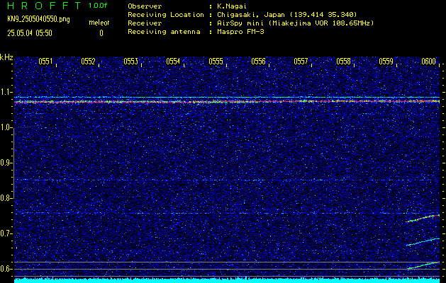Click the middle sloped Doppler trace near 0.68 kHz
446x283 pixels.
click(x=423, y=242)
